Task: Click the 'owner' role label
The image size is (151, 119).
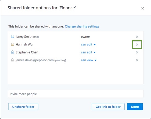Action: tap(85, 37)
